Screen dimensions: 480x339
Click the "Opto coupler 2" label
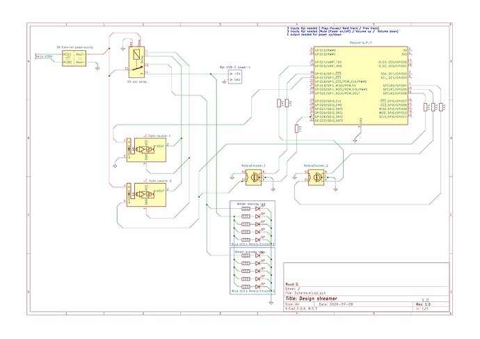pyautogui.click(x=160, y=181)
